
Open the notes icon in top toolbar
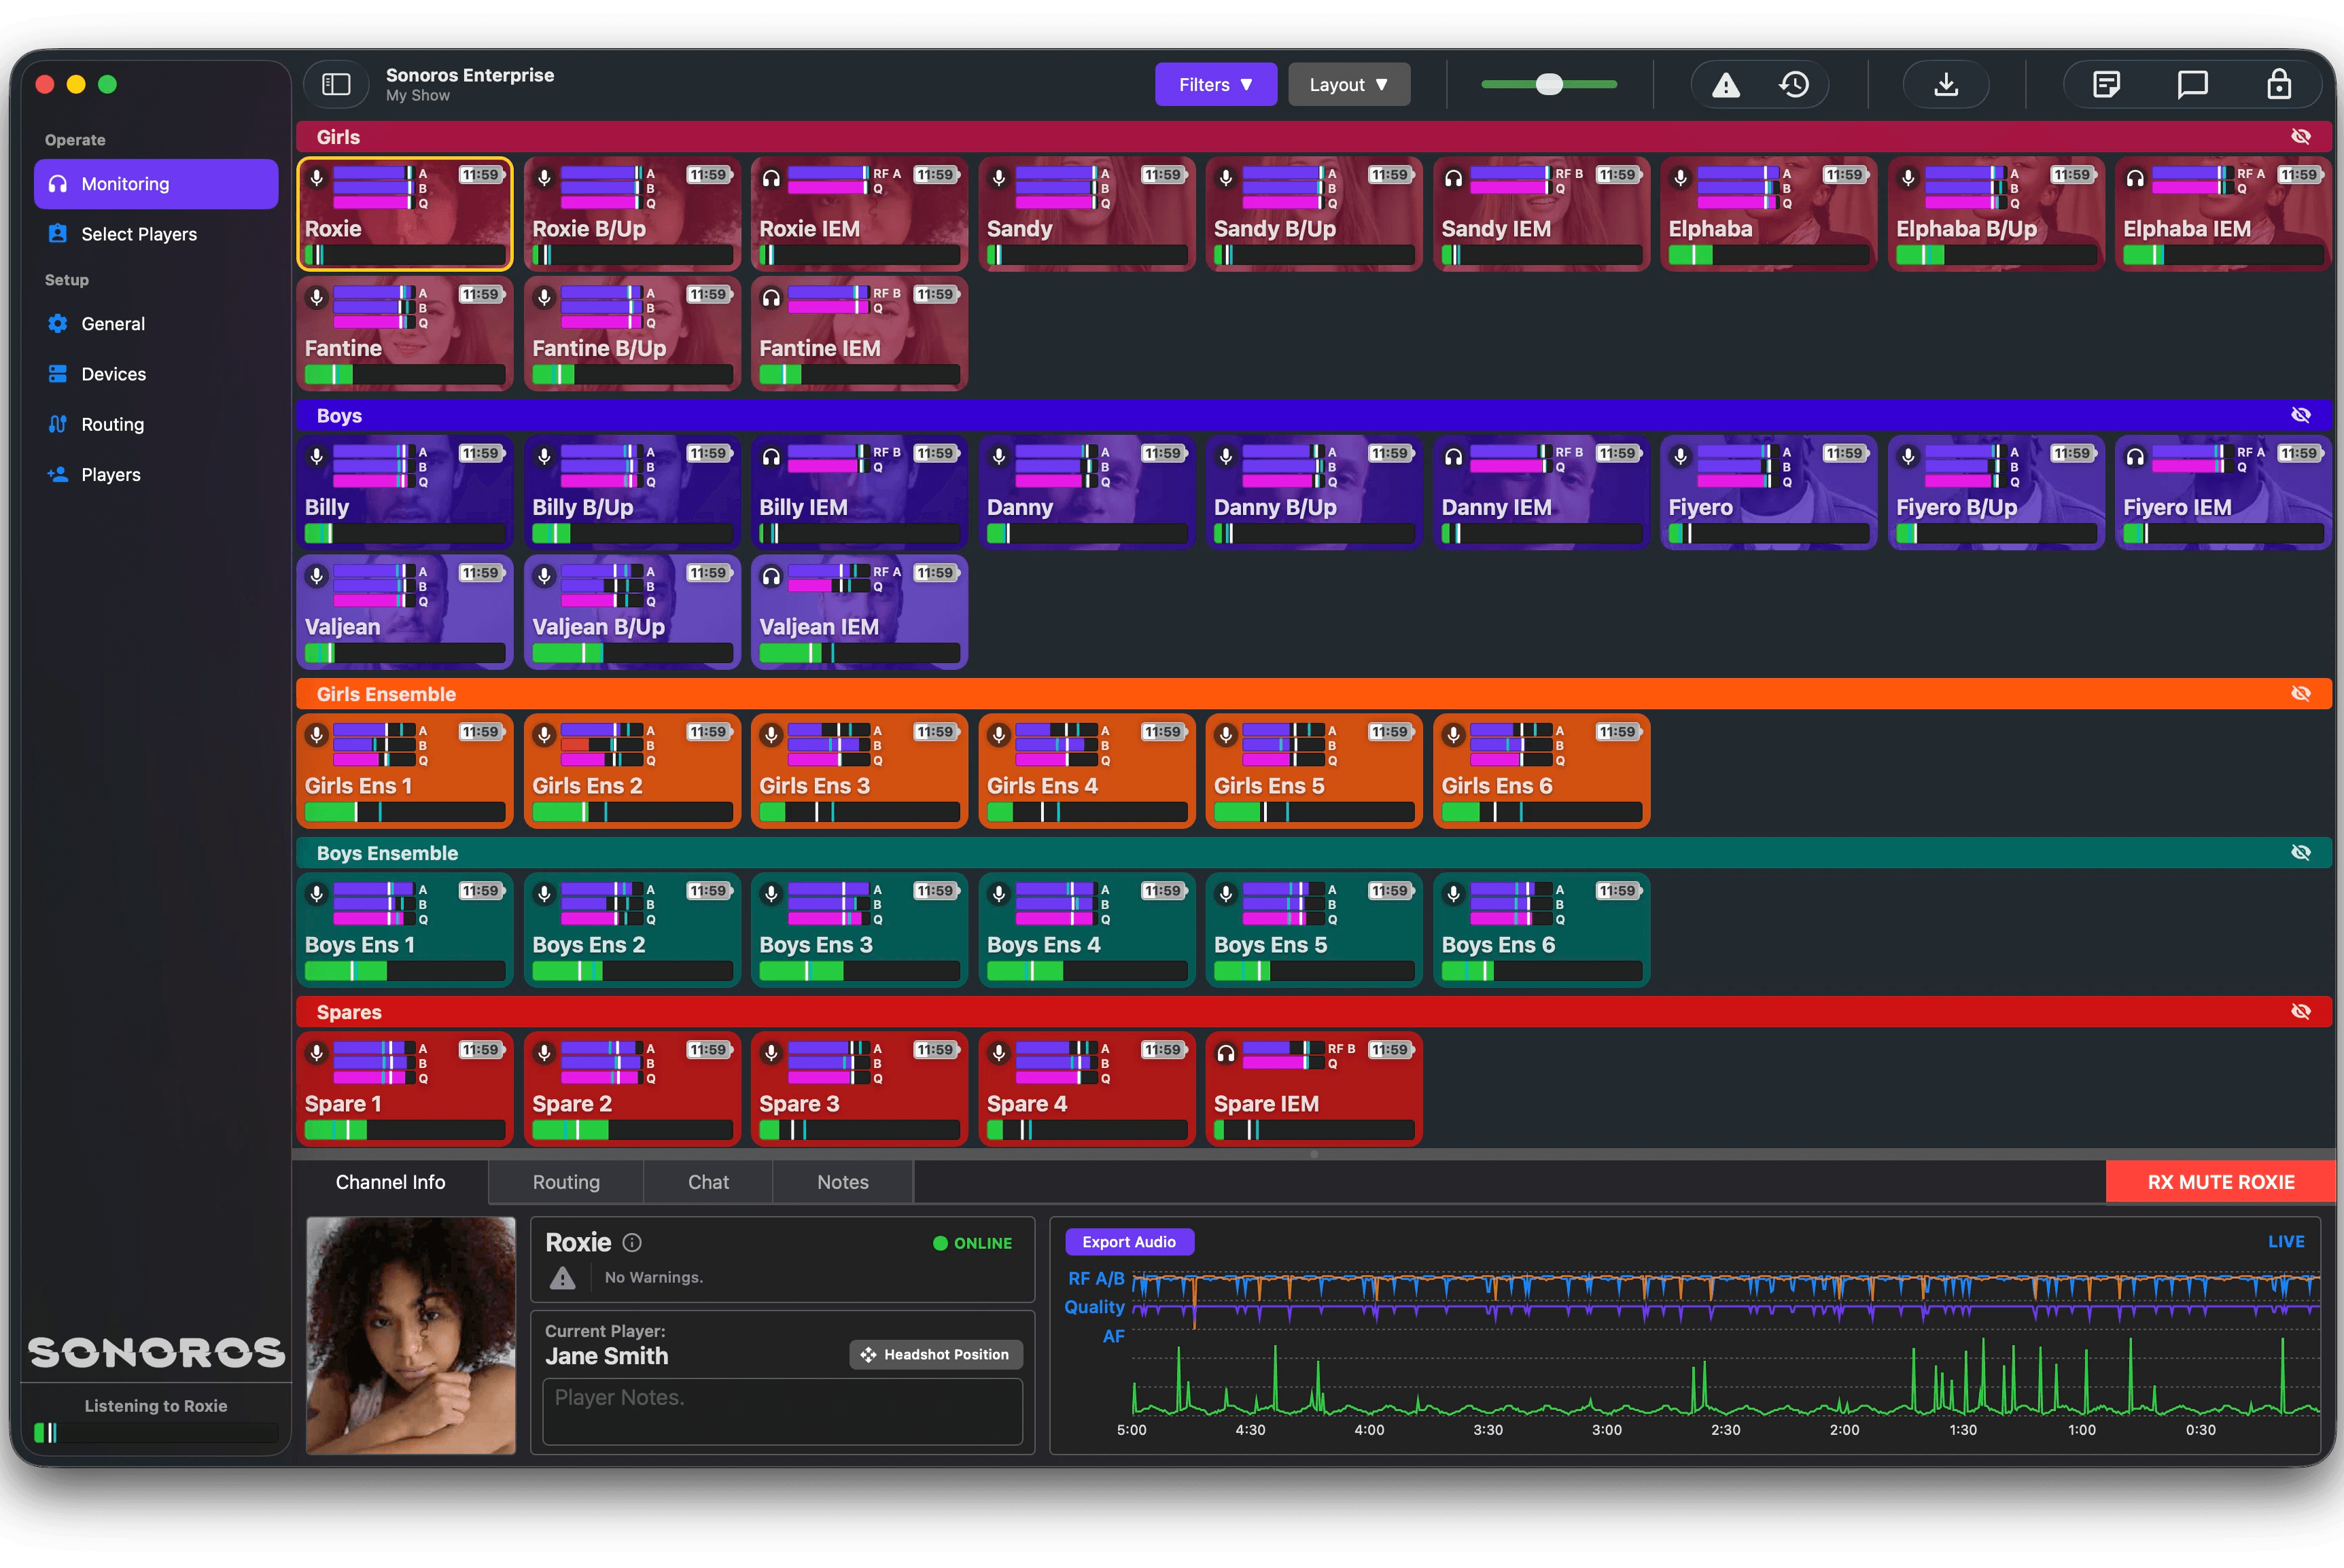point(2106,85)
